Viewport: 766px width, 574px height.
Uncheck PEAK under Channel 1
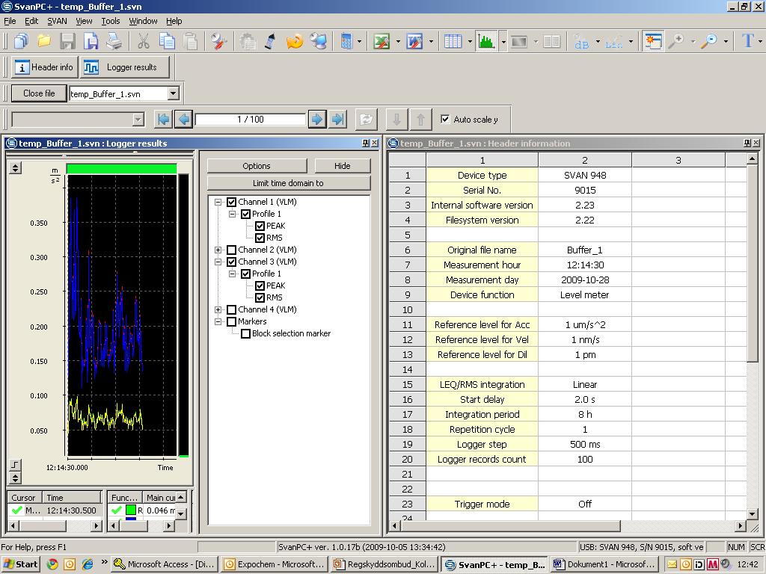[260, 226]
